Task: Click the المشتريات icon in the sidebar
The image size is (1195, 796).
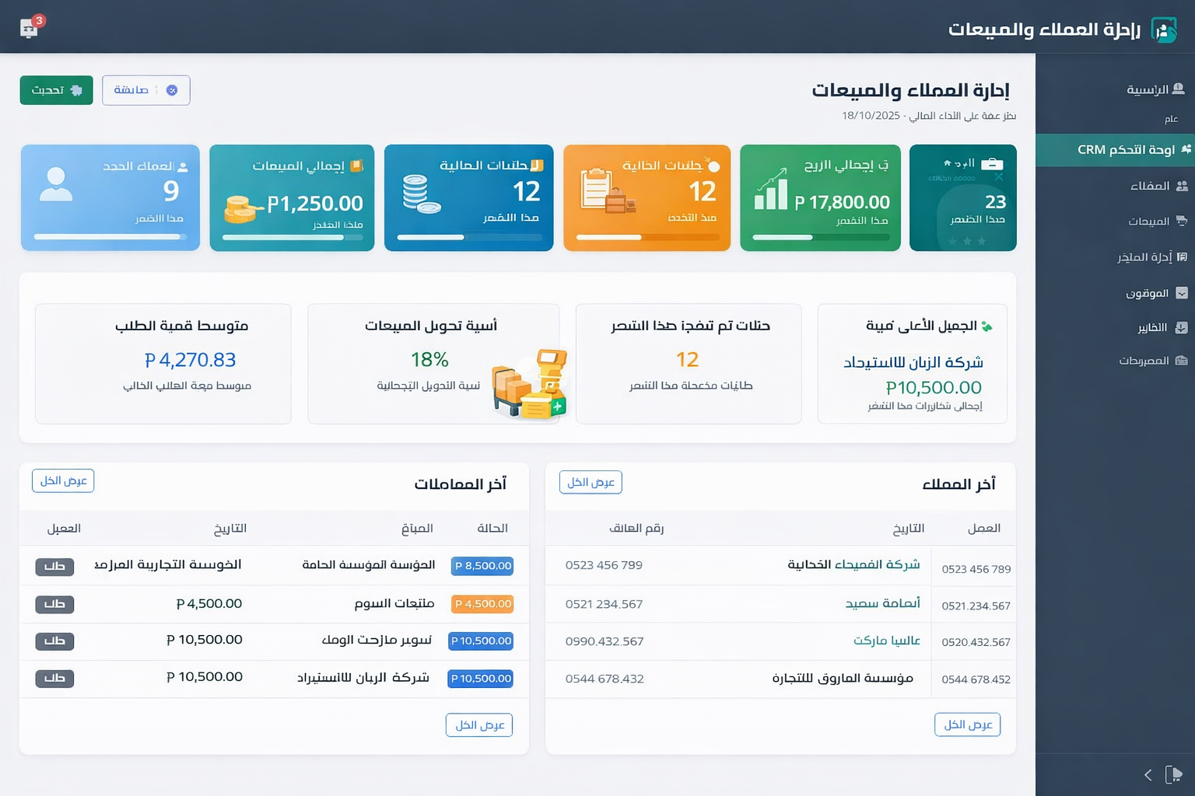Action: tap(1183, 361)
